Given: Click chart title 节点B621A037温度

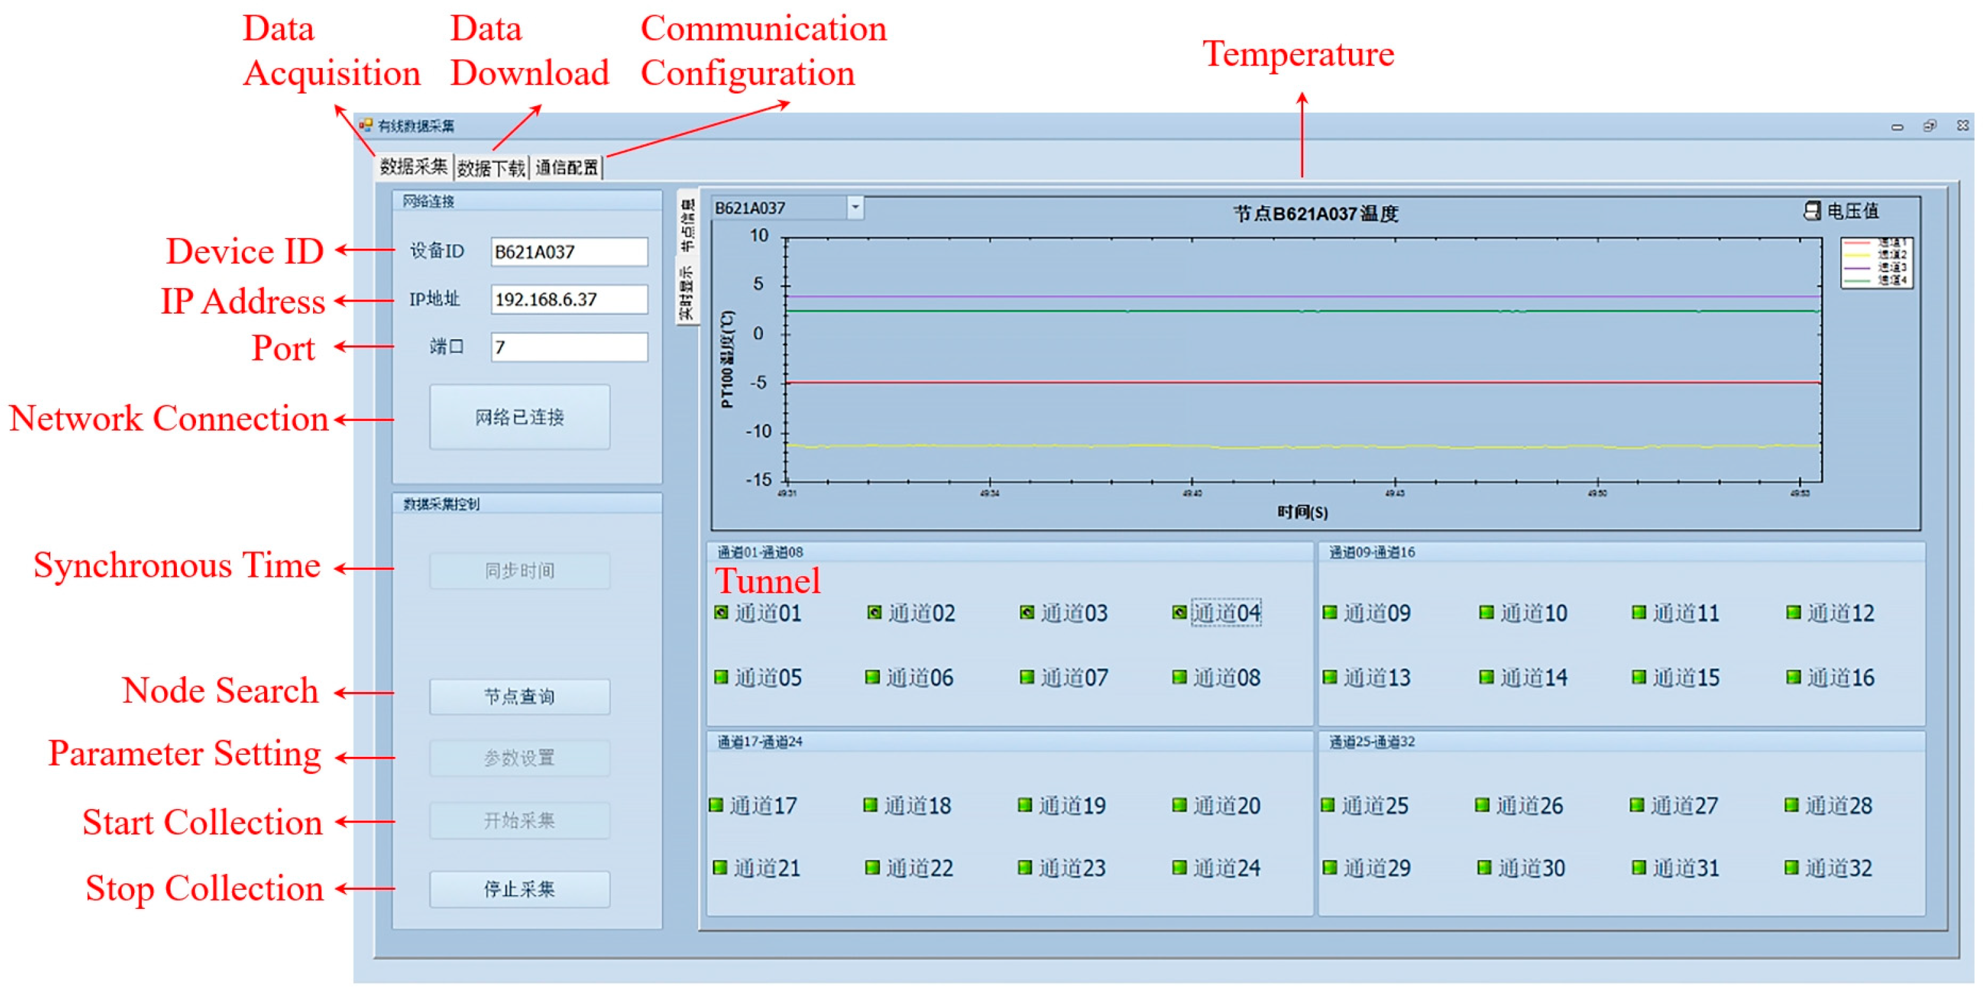Looking at the screenshot, I should click(1316, 214).
